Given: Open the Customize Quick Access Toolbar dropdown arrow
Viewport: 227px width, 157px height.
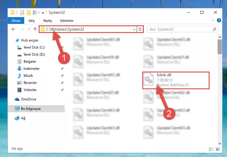Looking at the screenshot, I should (43, 13).
